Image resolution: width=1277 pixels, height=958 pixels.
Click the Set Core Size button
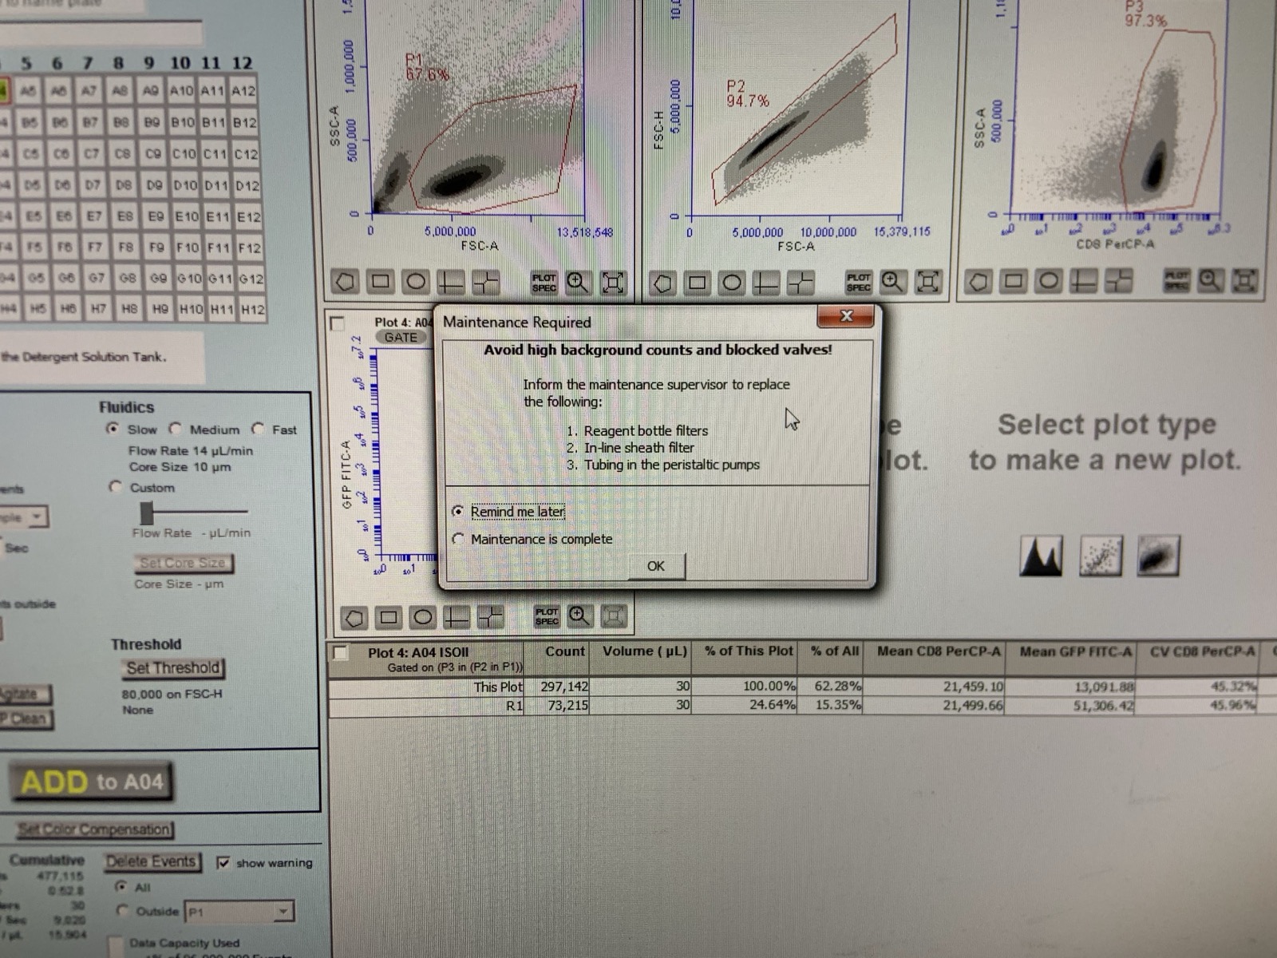pos(183,563)
